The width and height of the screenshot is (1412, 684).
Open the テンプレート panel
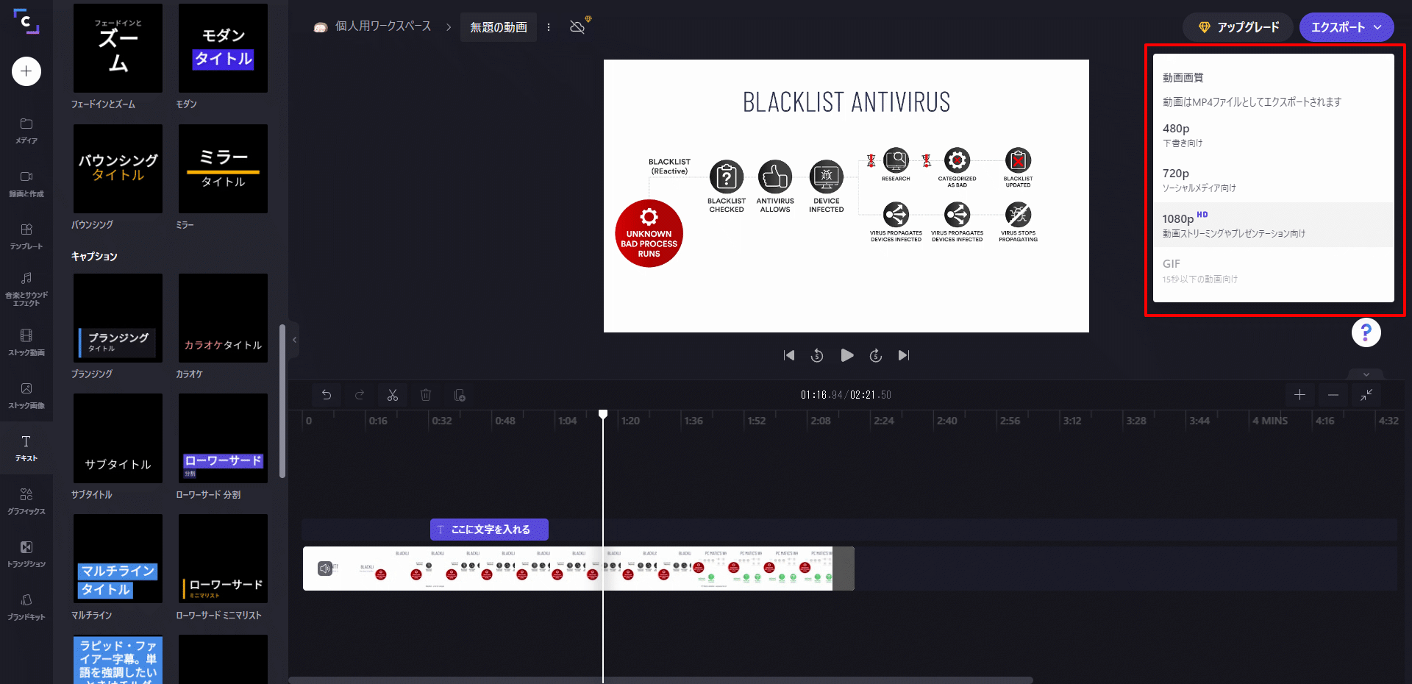point(26,237)
